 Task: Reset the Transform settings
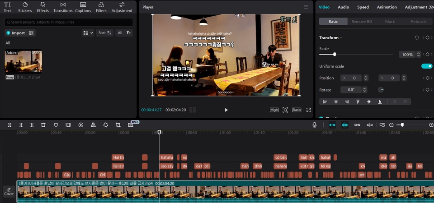click(x=416, y=37)
